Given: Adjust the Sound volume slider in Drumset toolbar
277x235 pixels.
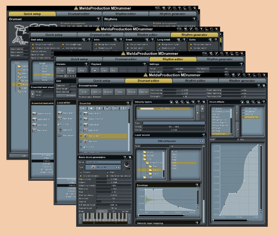Looking at the screenshot, I should [184, 90].
